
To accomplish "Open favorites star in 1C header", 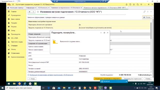I will (134, 4).
